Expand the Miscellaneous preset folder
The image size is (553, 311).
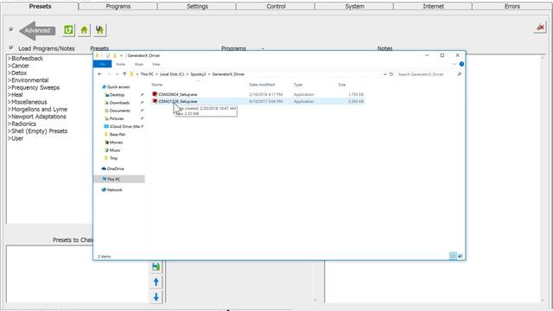(x=28, y=102)
